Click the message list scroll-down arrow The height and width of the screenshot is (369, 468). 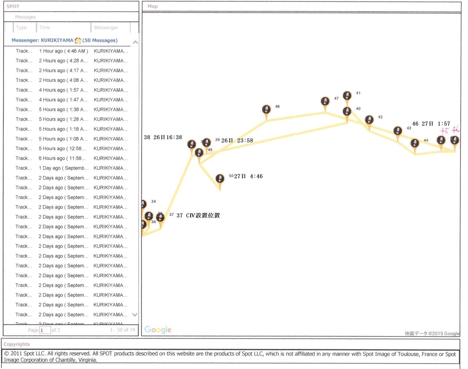[x=135, y=315]
